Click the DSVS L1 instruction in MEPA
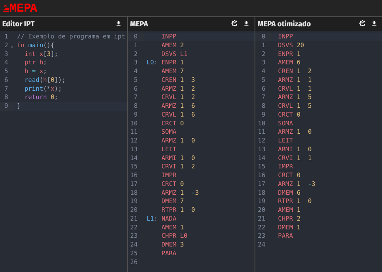382x272 pixels. click(174, 54)
